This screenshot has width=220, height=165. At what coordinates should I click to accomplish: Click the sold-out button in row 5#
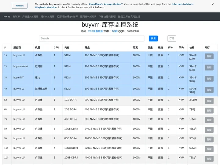coord(209,101)
